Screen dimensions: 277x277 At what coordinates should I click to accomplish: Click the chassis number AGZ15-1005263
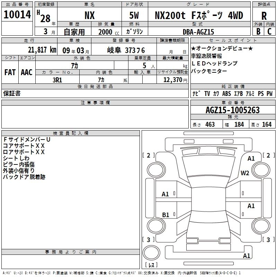click(x=233, y=110)
